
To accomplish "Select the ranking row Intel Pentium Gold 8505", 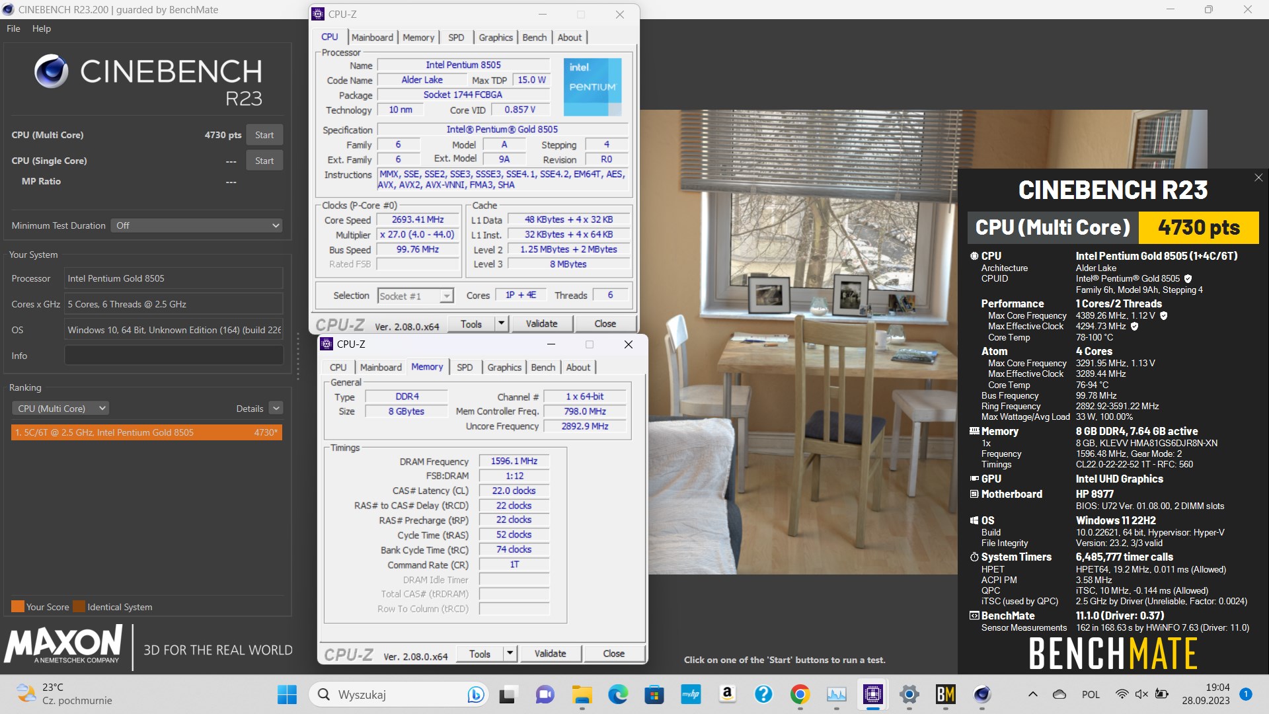I will coord(147,432).
